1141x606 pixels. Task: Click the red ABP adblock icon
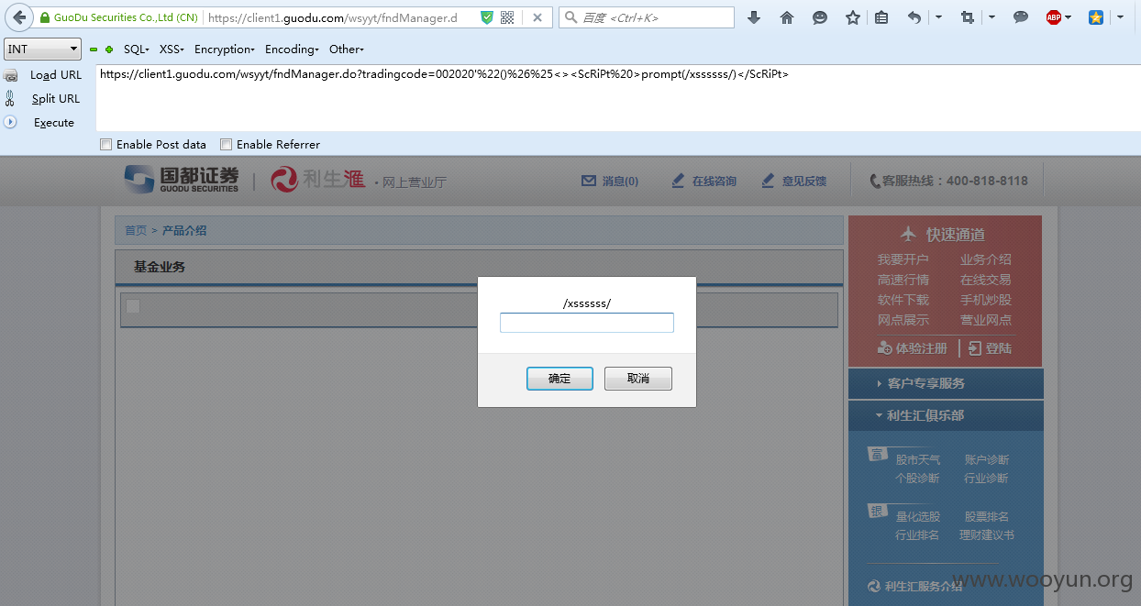point(1054,17)
